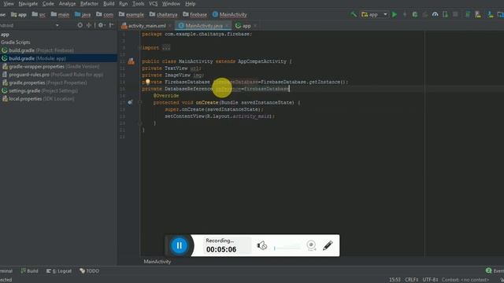504x283 pixels.
Task: Select proguard-rules.pro file
Action: [53, 75]
